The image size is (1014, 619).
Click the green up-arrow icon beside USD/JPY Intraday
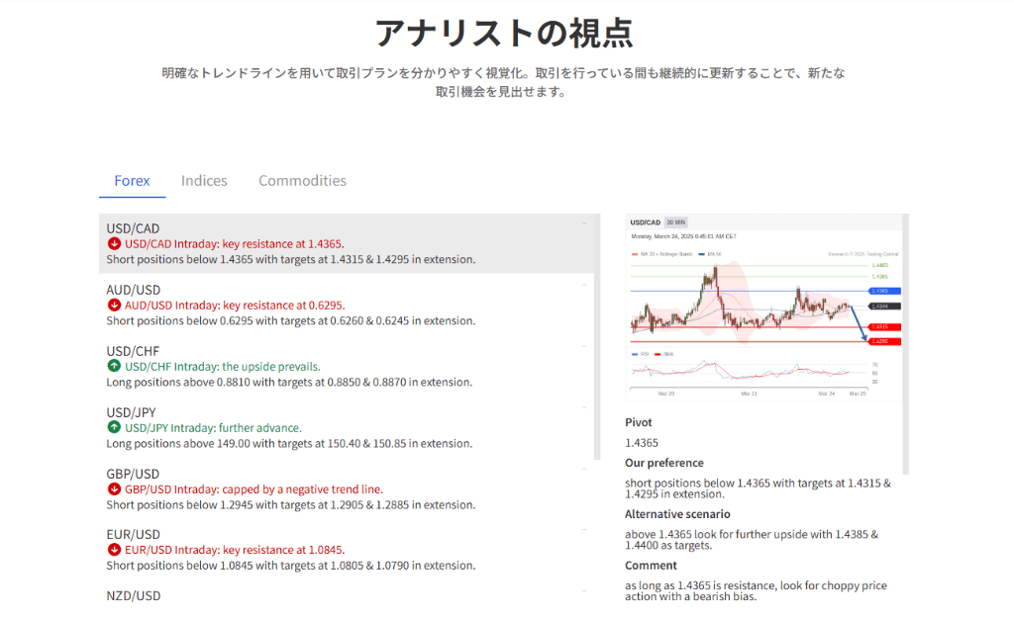114,428
